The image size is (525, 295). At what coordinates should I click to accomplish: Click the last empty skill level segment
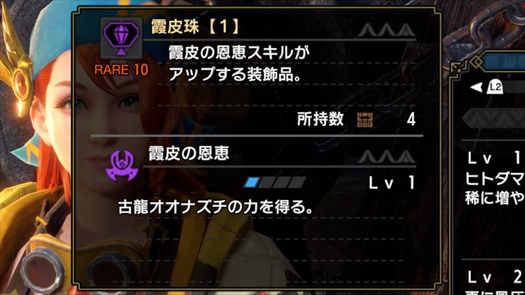point(297,182)
